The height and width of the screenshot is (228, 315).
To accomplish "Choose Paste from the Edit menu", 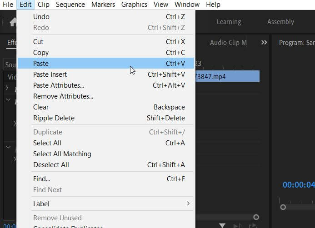I will (41, 64).
